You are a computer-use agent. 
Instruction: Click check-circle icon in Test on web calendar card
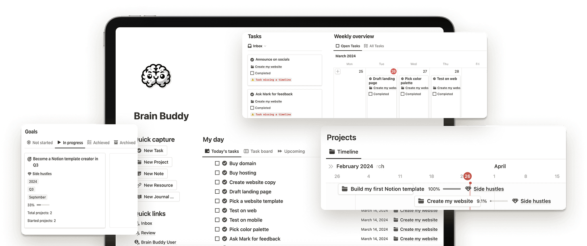tap(435, 79)
